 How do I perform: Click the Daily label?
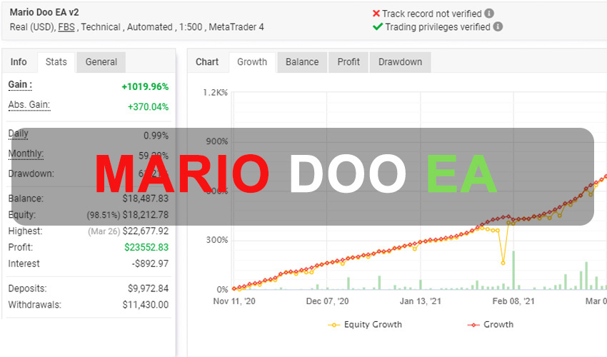pyautogui.click(x=18, y=134)
